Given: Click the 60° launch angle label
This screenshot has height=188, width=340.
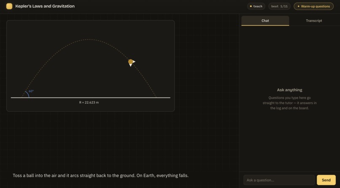Looking at the screenshot, I should (31, 91).
